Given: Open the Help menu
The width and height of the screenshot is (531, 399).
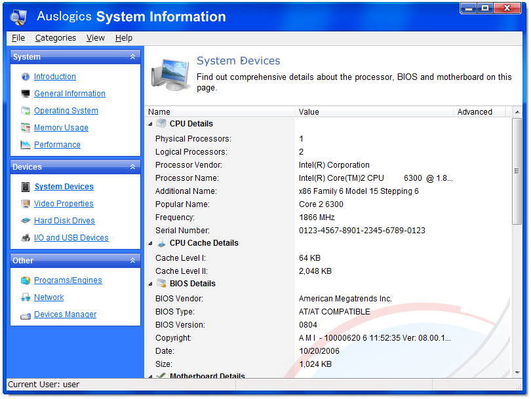Looking at the screenshot, I should tap(124, 38).
